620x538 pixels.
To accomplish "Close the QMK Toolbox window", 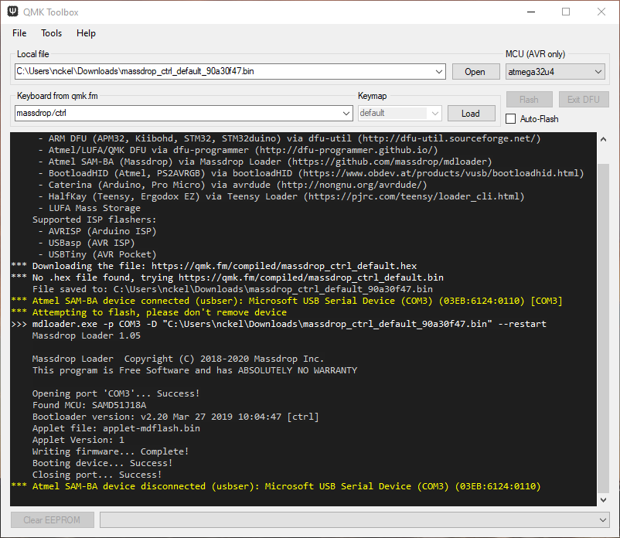I will [601, 12].
